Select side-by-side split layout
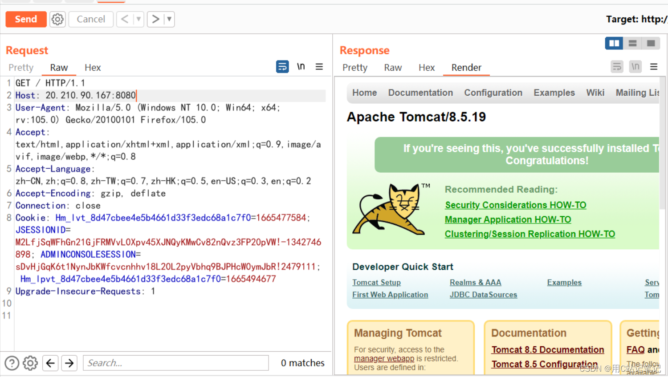 pyautogui.click(x=614, y=43)
